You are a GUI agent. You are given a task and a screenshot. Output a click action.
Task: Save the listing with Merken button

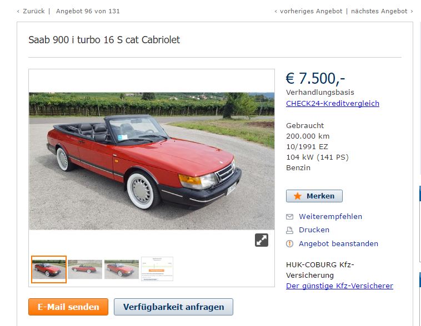point(314,196)
